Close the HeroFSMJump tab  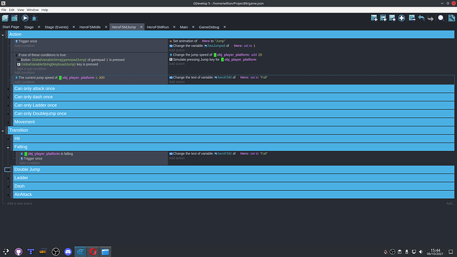click(x=141, y=26)
